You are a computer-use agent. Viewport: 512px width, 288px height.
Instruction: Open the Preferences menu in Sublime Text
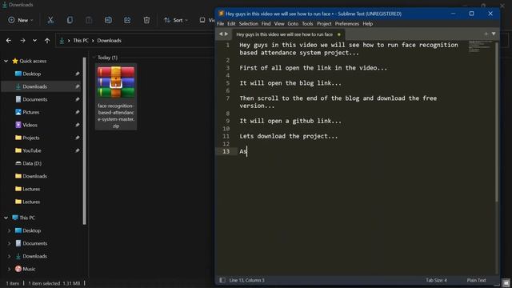[x=346, y=24]
